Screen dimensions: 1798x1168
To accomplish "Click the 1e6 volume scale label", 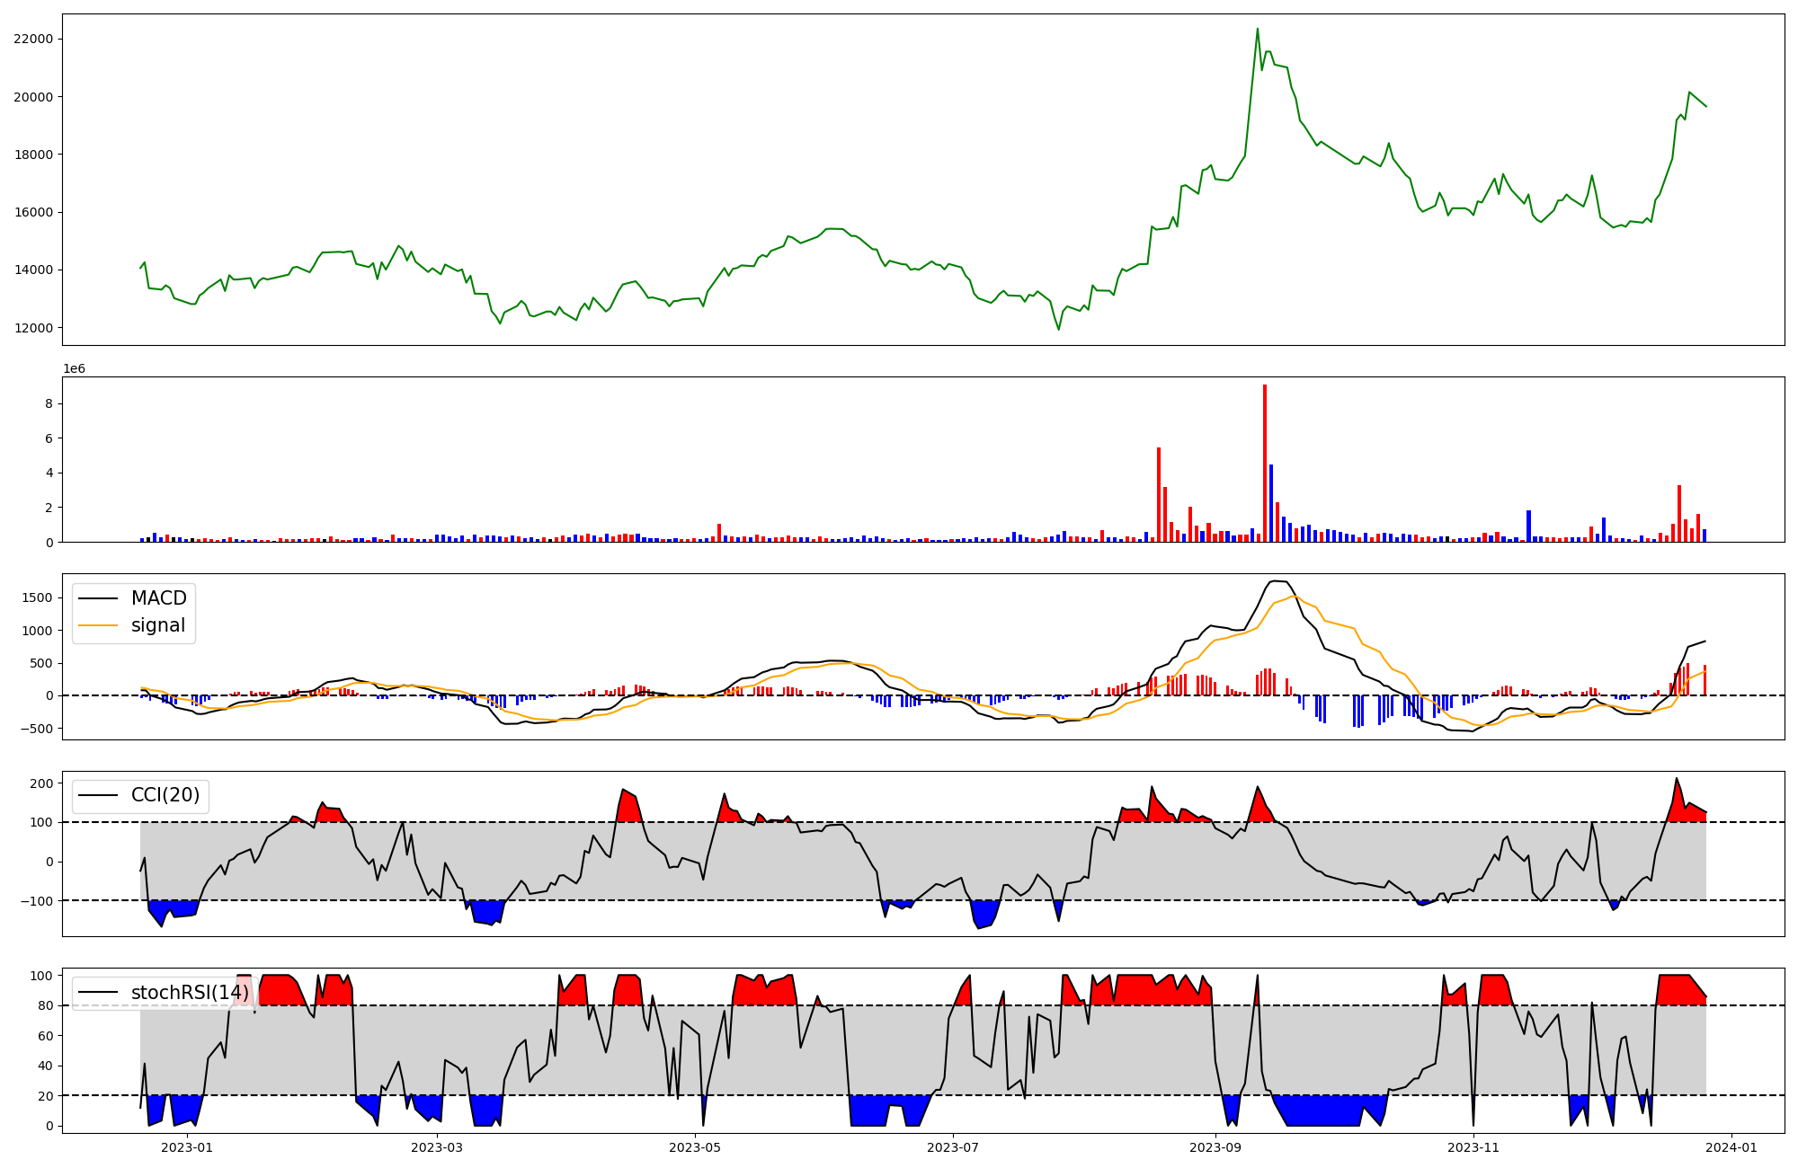I will pyautogui.click(x=74, y=368).
